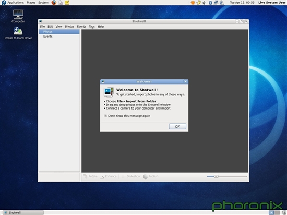287x215 pixels.
Task: Switch to the first workspace
Action: [271, 212]
